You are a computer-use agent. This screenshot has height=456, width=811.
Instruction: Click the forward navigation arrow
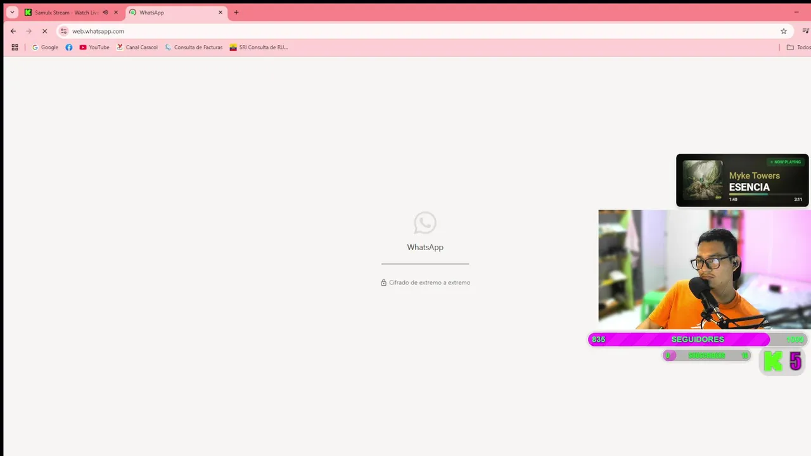(29, 31)
